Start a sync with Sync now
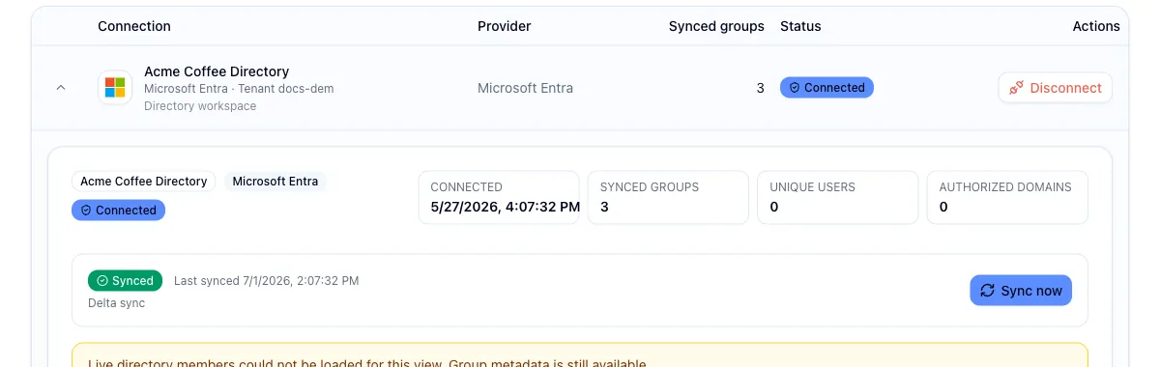 (x=1021, y=291)
